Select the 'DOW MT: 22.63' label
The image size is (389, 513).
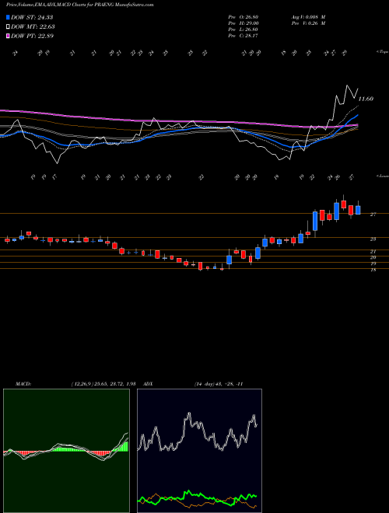click(33, 27)
